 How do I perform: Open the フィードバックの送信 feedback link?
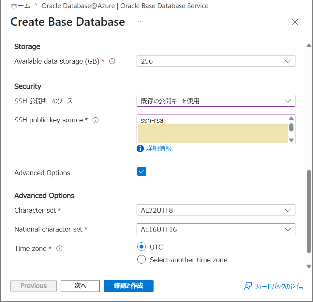(278, 286)
